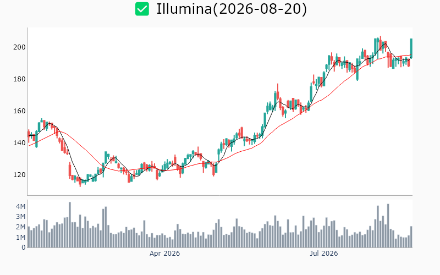Click the 1M volume axis label
This screenshot has width=440, height=275.
tap(21, 238)
